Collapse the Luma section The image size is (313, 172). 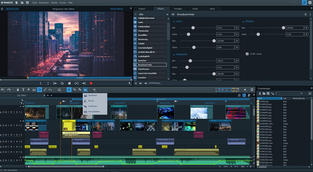[x=174, y=22]
